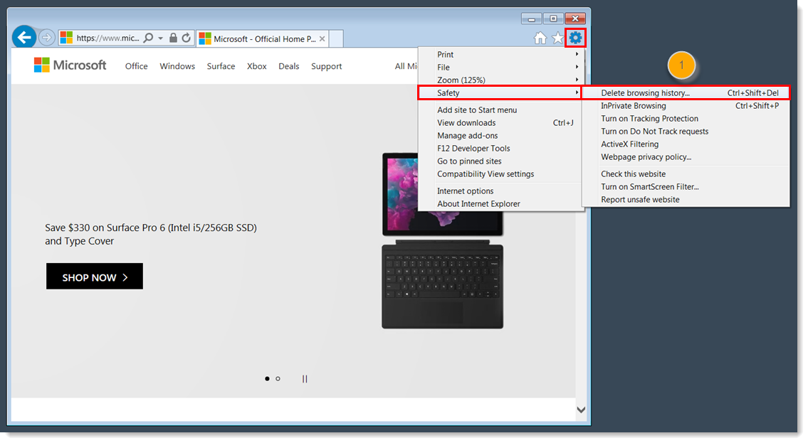The image size is (808, 443).
Task: Select Check this website
Action: (x=686, y=174)
